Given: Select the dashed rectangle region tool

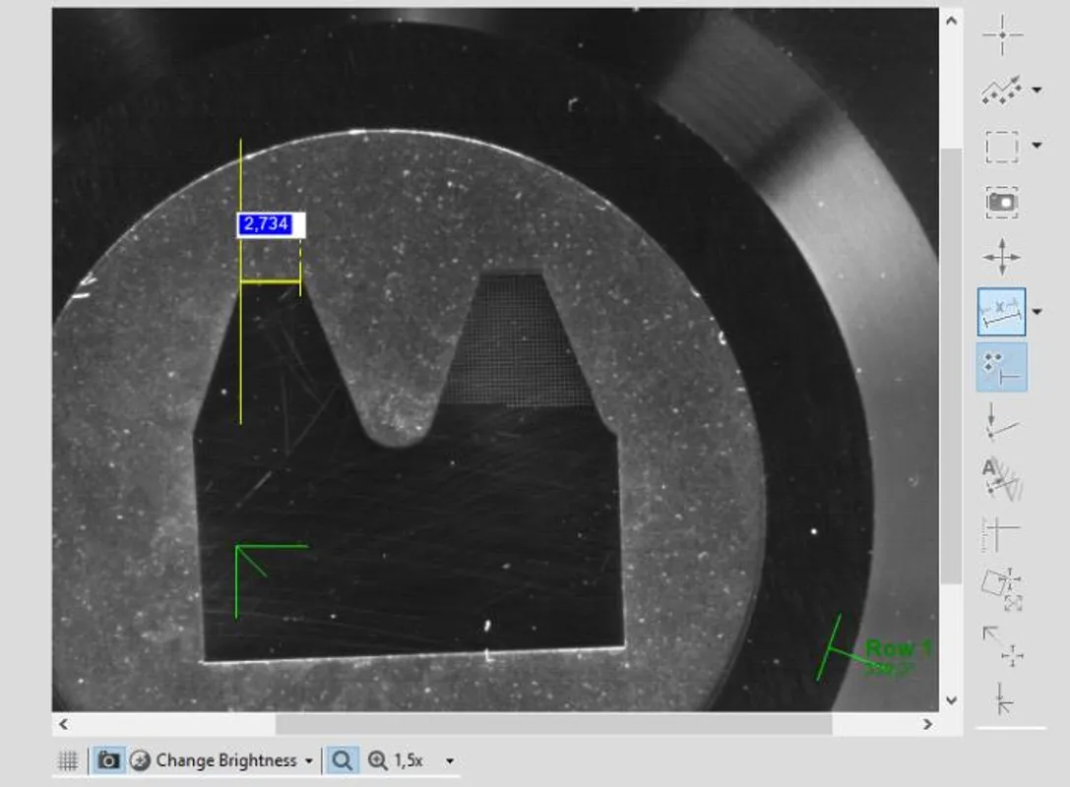Looking at the screenshot, I should point(1001,146).
